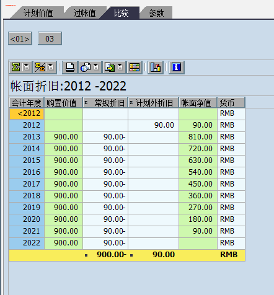Select the 比较 tab
Image resolution: width=274 pixels, height=295 pixels.
(122, 13)
